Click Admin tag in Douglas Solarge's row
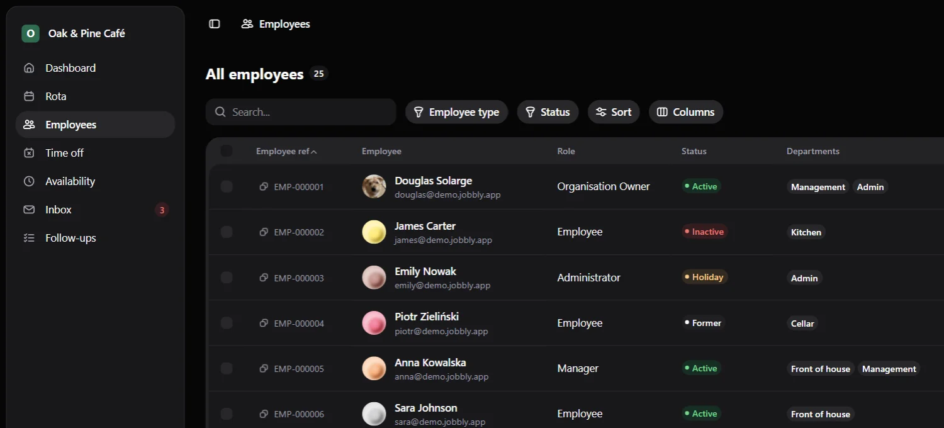 tap(870, 187)
